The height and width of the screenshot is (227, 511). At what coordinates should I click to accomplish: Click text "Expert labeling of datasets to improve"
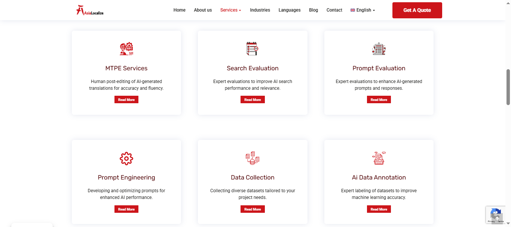point(379,191)
